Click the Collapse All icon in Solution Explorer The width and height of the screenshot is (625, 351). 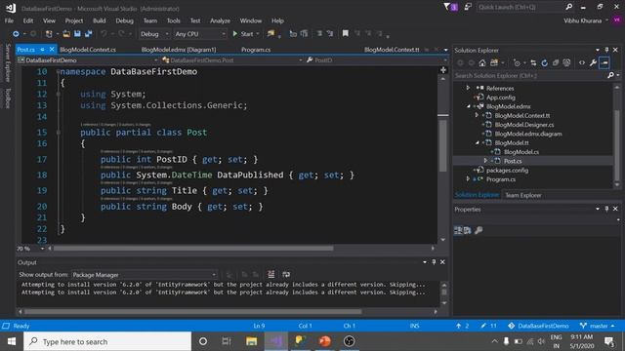(x=556, y=62)
